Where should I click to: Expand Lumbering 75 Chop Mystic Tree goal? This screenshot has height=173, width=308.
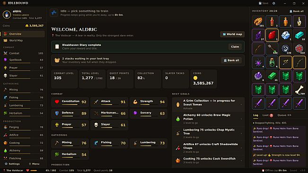pyautogui.click(x=208, y=133)
